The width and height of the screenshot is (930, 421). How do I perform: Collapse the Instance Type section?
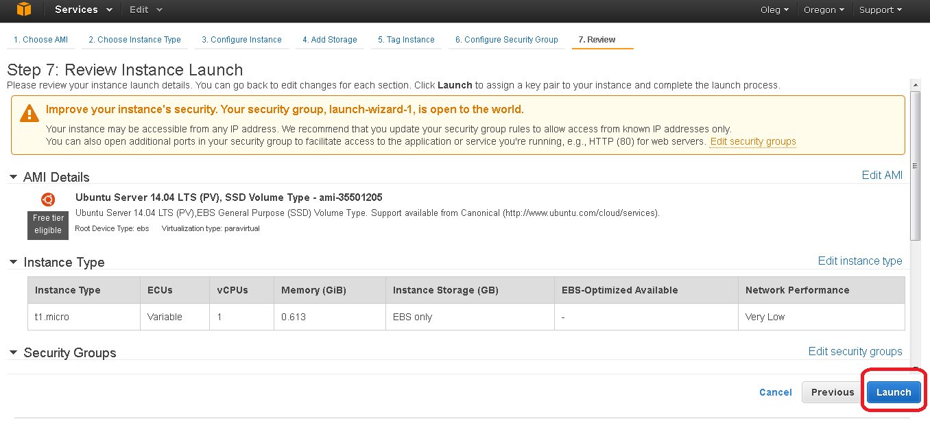click(x=13, y=262)
